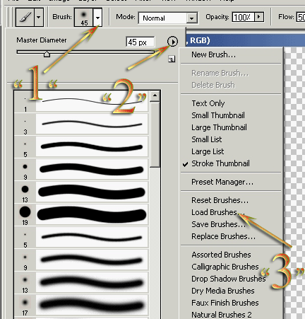Image resolution: width=305 pixels, height=319 pixels.
Task: Open the Opacity slider arrow
Action: (259, 17)
